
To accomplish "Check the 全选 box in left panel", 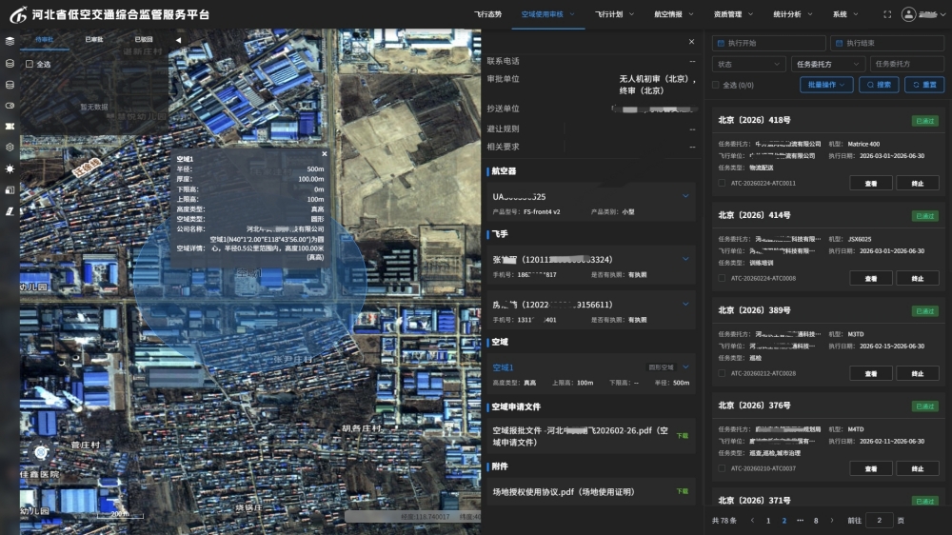I will [x=30, y=64].
